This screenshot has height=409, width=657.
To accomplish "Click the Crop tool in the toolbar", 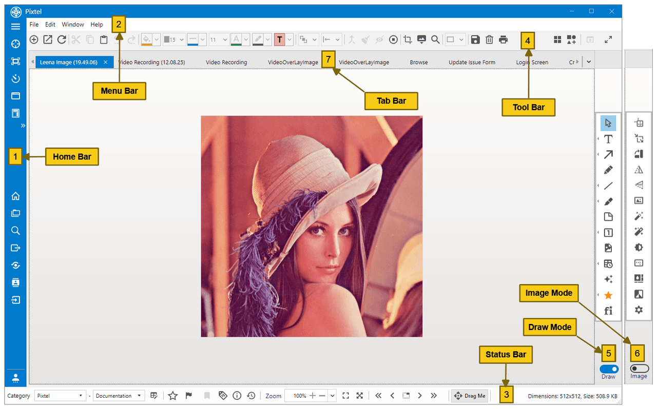I will click(408, 39).
